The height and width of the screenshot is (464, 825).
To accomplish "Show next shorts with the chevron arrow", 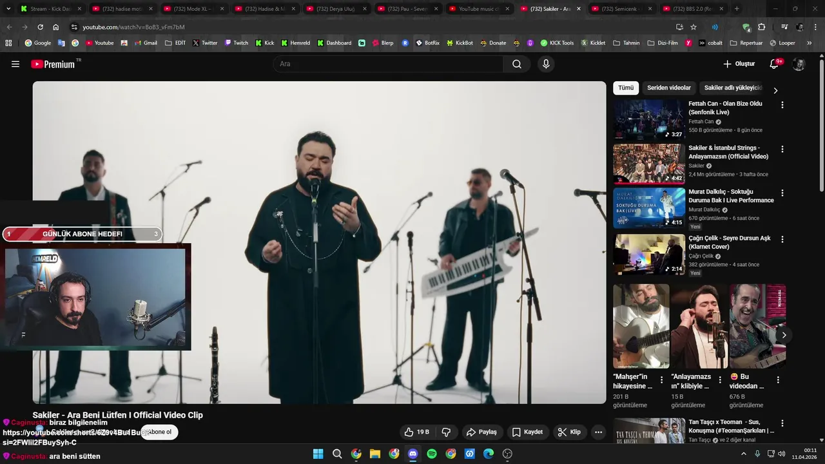I will click(x=784, y=335).
